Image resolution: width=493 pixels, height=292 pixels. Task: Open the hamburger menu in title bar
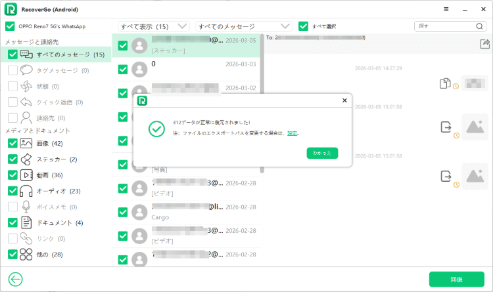pos(446,9)
